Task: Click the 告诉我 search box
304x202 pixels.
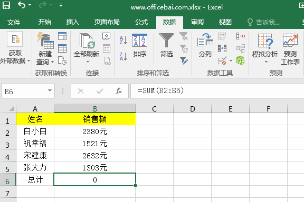Action: (264, 22)
